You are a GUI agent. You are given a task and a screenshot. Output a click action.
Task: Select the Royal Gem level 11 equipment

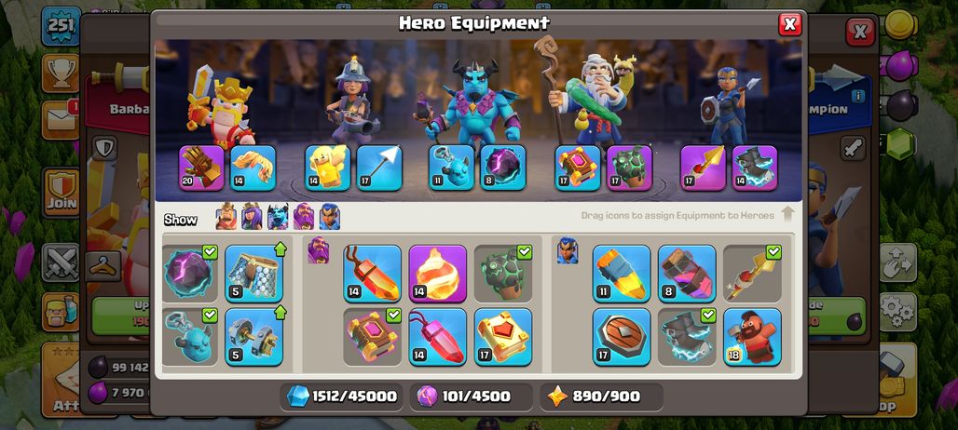click(x=622, y=274)
